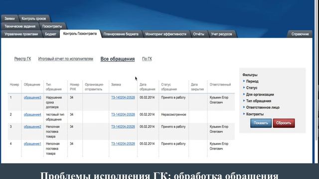Expand the Контракты filter

255,114
